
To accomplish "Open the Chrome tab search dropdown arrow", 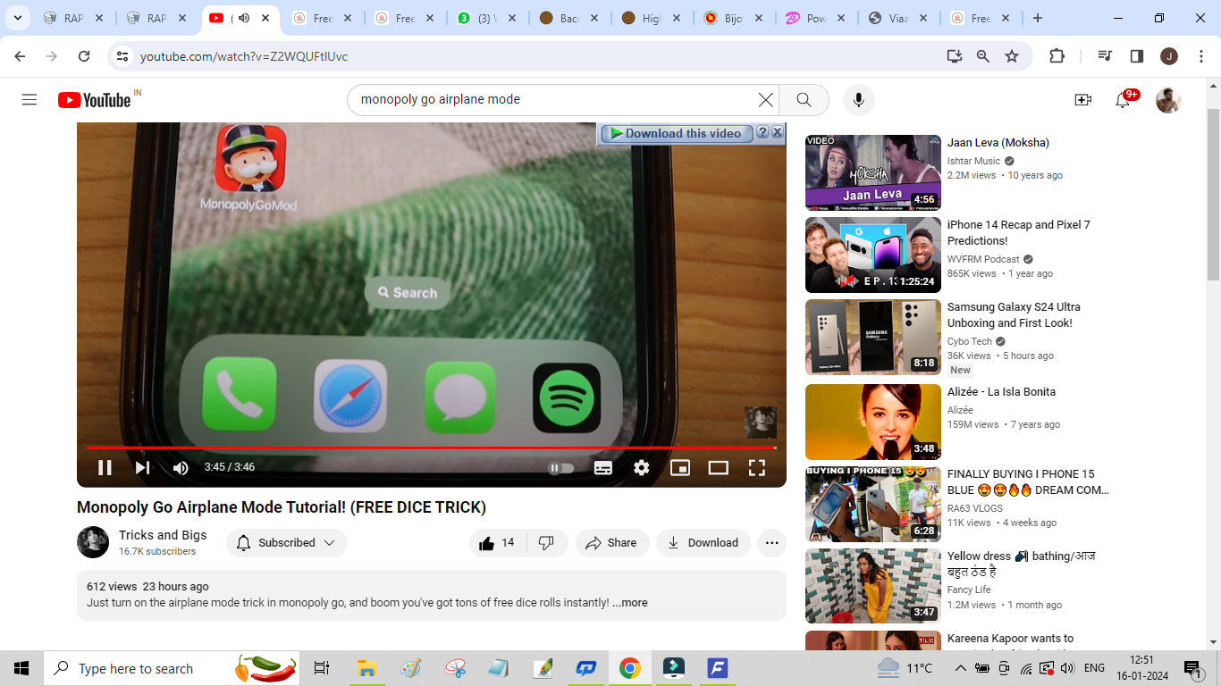I will point(17,18).
